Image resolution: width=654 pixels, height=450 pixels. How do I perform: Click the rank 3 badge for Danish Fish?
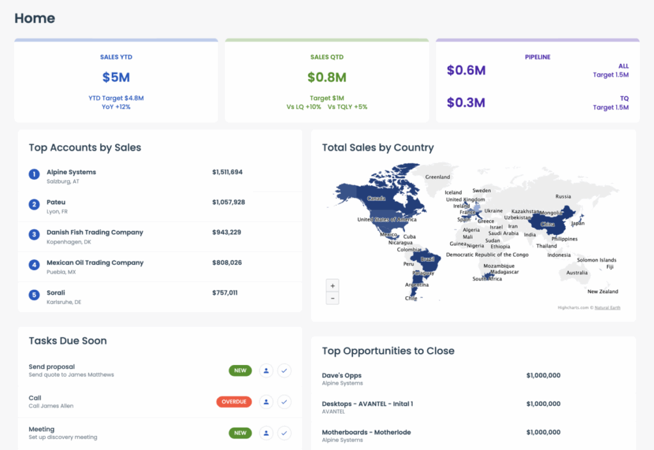34,235
